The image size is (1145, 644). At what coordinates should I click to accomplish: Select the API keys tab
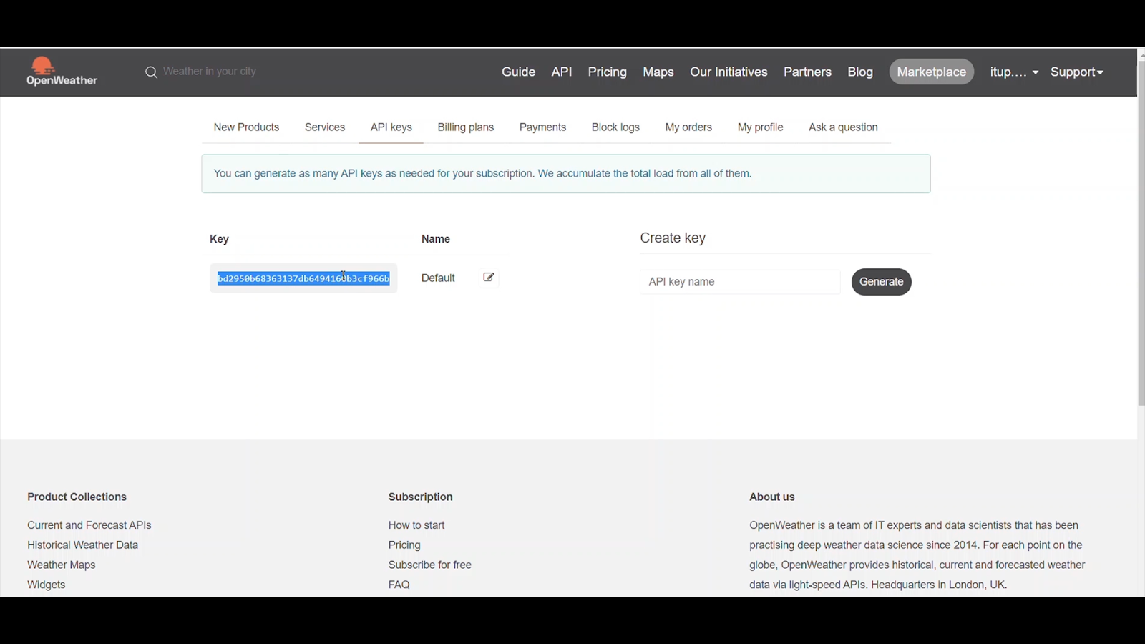pos(391,127)
